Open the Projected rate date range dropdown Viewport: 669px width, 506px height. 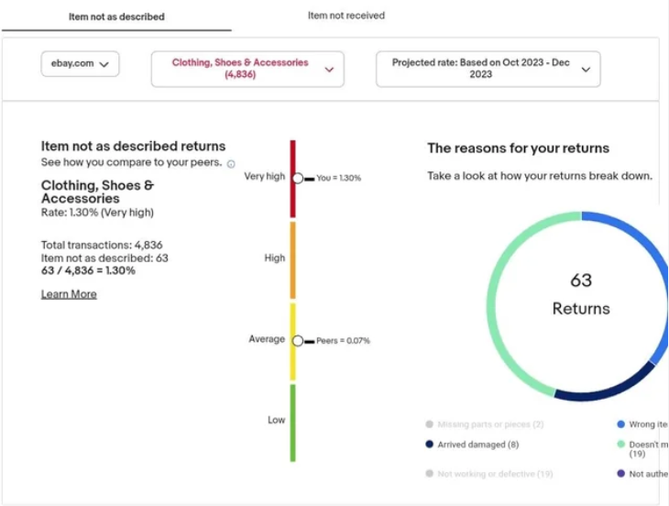(x=488, y=69)
